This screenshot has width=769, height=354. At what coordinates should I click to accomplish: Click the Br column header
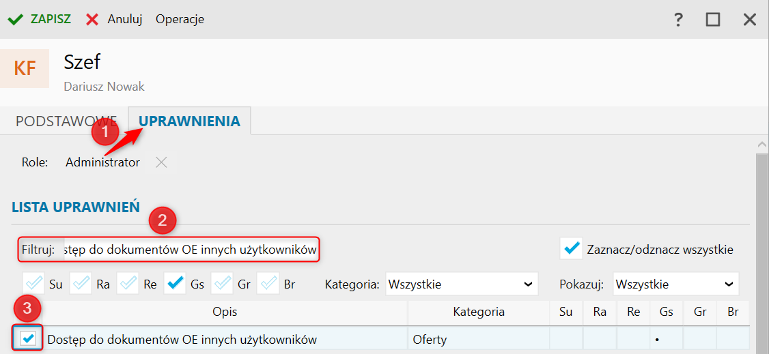(733, 312)
